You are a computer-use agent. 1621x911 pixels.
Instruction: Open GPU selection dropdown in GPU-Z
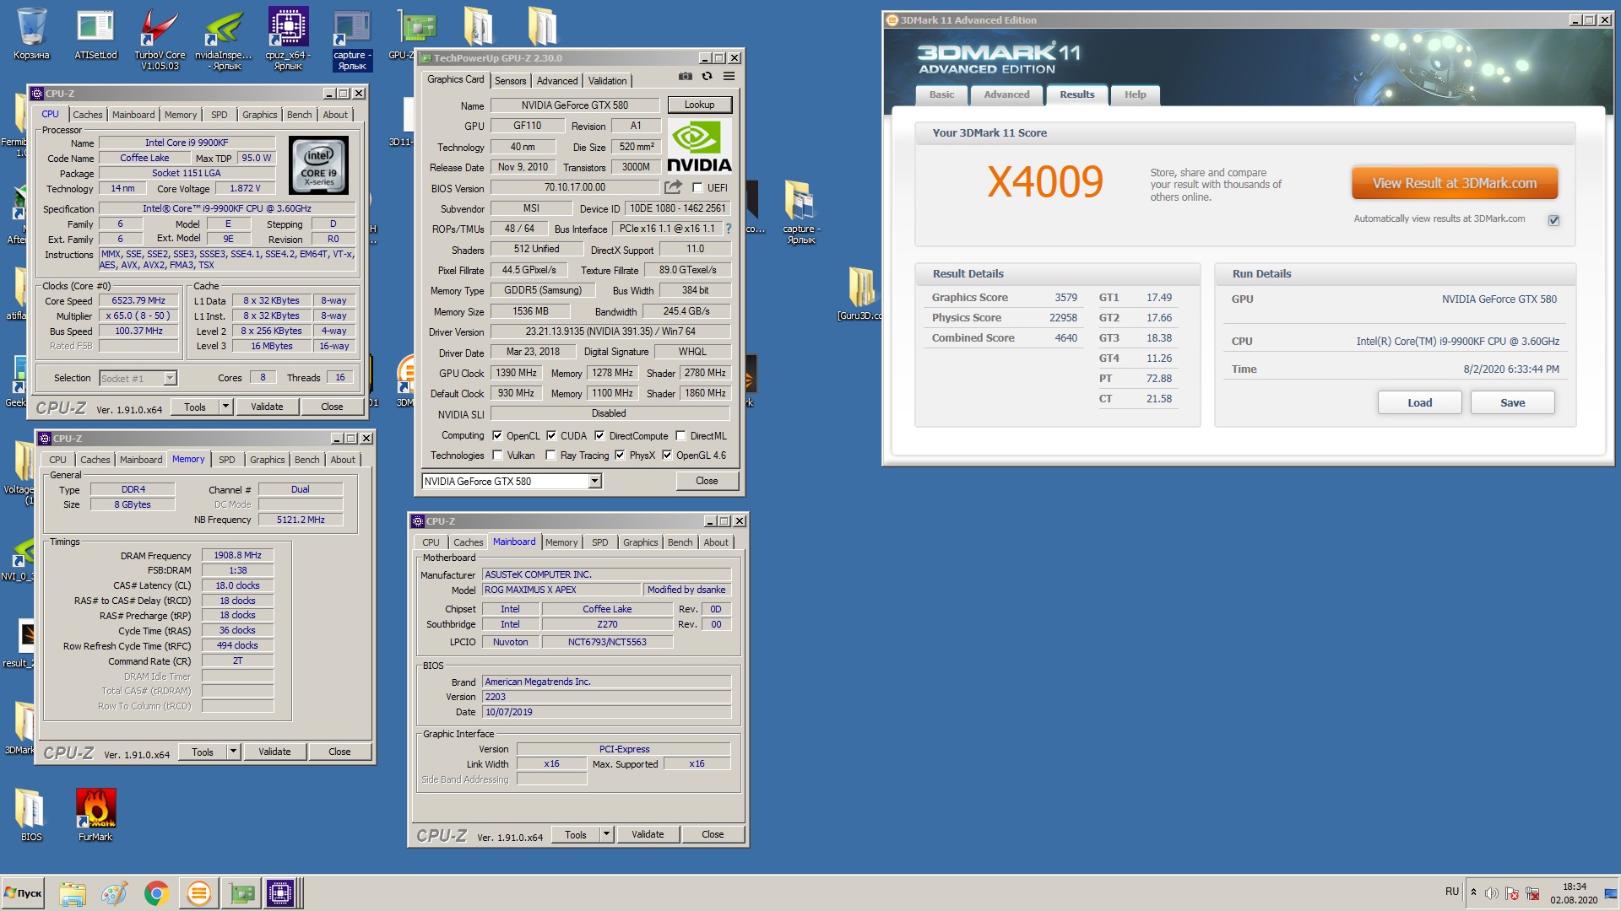(594, 481)
